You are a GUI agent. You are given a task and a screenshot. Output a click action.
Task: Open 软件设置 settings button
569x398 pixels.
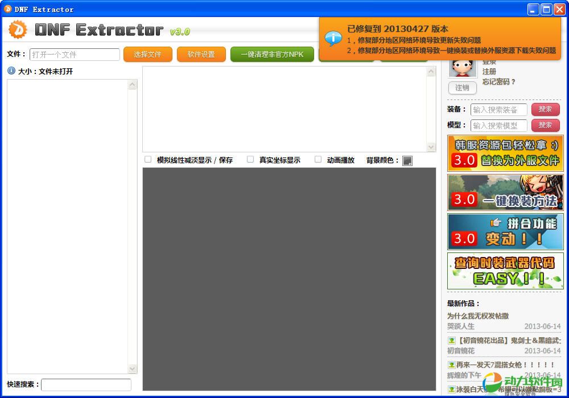click(x=201, y=55)
